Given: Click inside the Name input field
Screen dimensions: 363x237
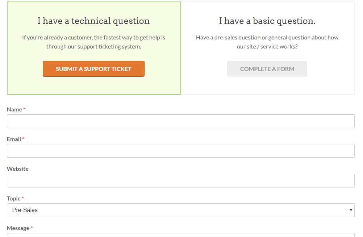Looking at the screenshot, I should point(181,121).
